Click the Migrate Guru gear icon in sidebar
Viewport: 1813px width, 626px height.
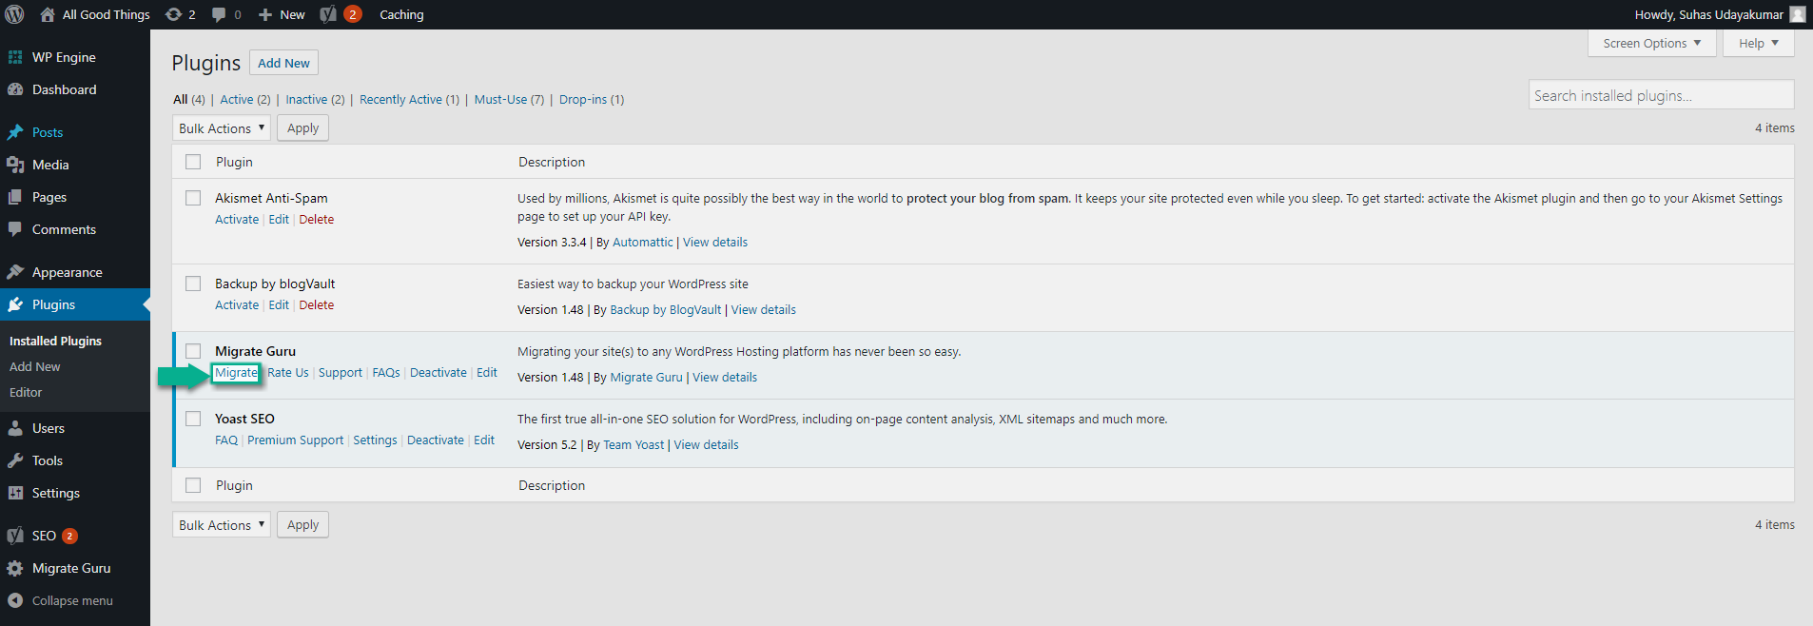pos(15,568)
